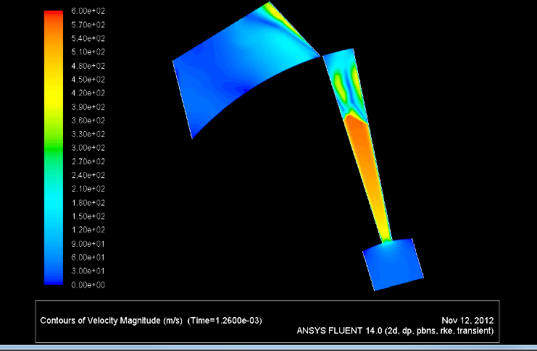
Task: Click the narrow nozzle throat near the lower block
Action: pyautogui.click(x=387, y=234)
